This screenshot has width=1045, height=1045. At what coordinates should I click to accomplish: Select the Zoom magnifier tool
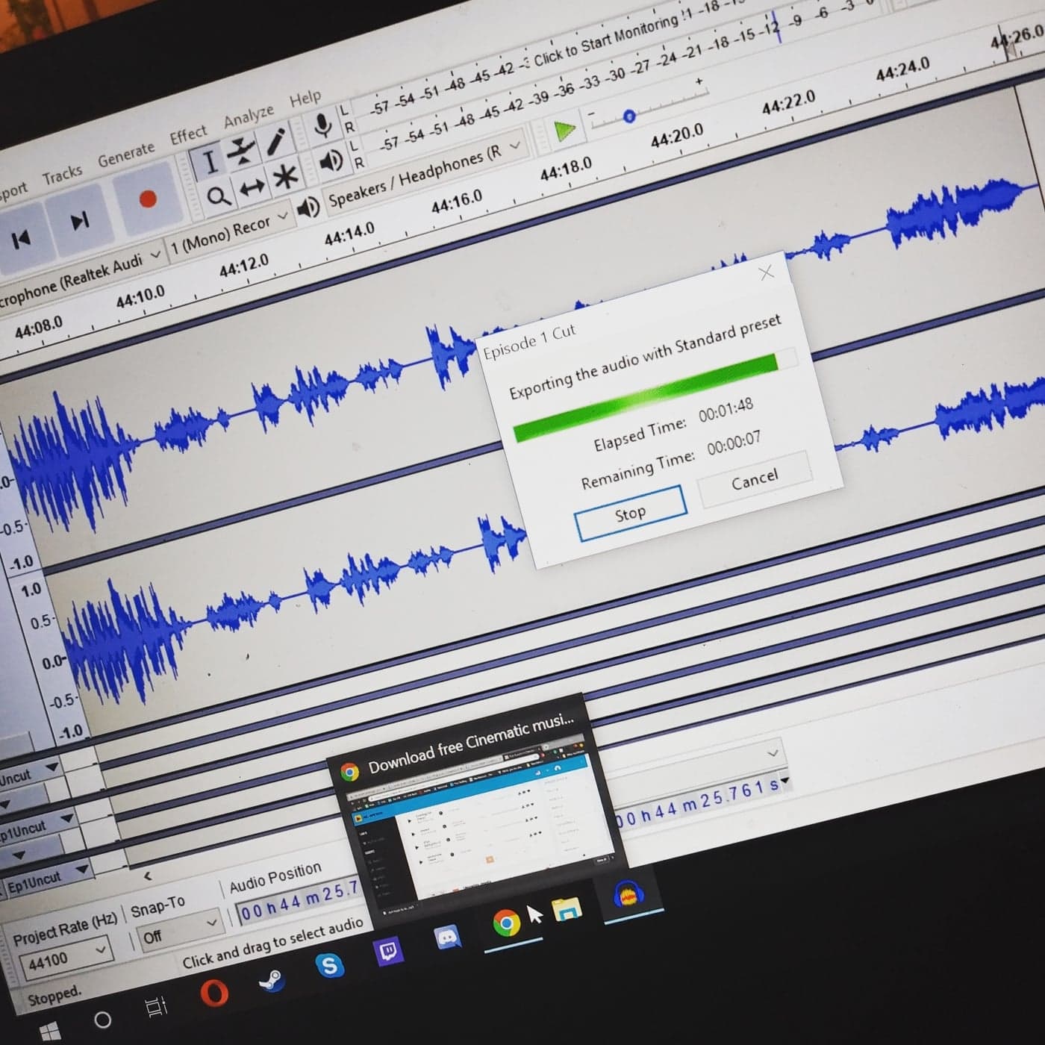218,196
